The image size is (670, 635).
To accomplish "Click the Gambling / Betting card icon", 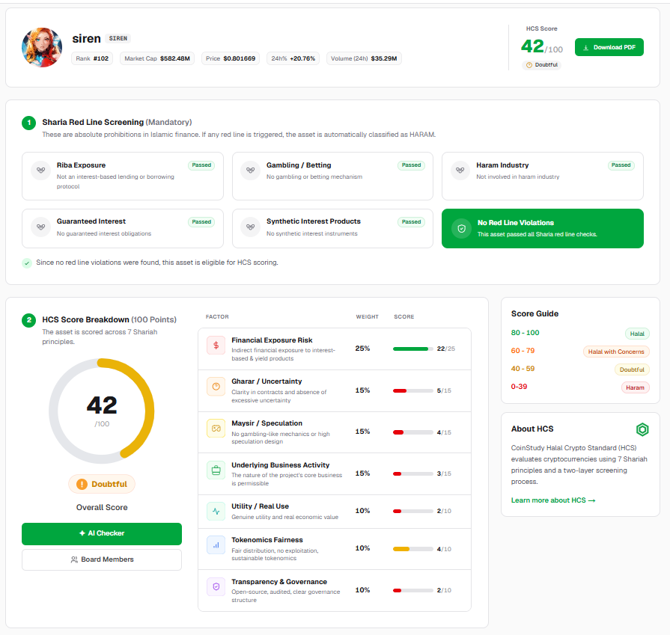I will 250,170.
